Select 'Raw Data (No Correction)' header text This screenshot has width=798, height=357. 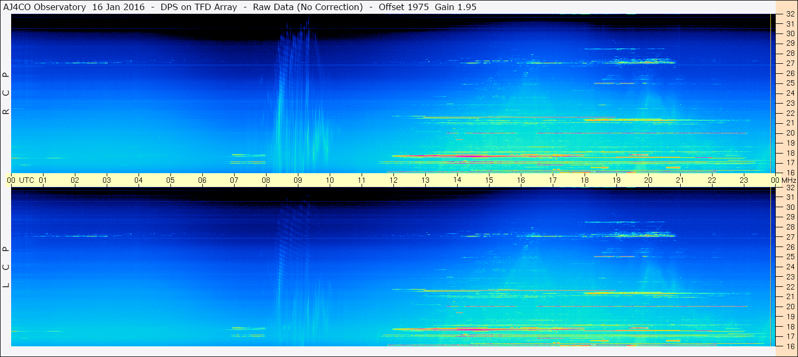(x=308, y=7)
